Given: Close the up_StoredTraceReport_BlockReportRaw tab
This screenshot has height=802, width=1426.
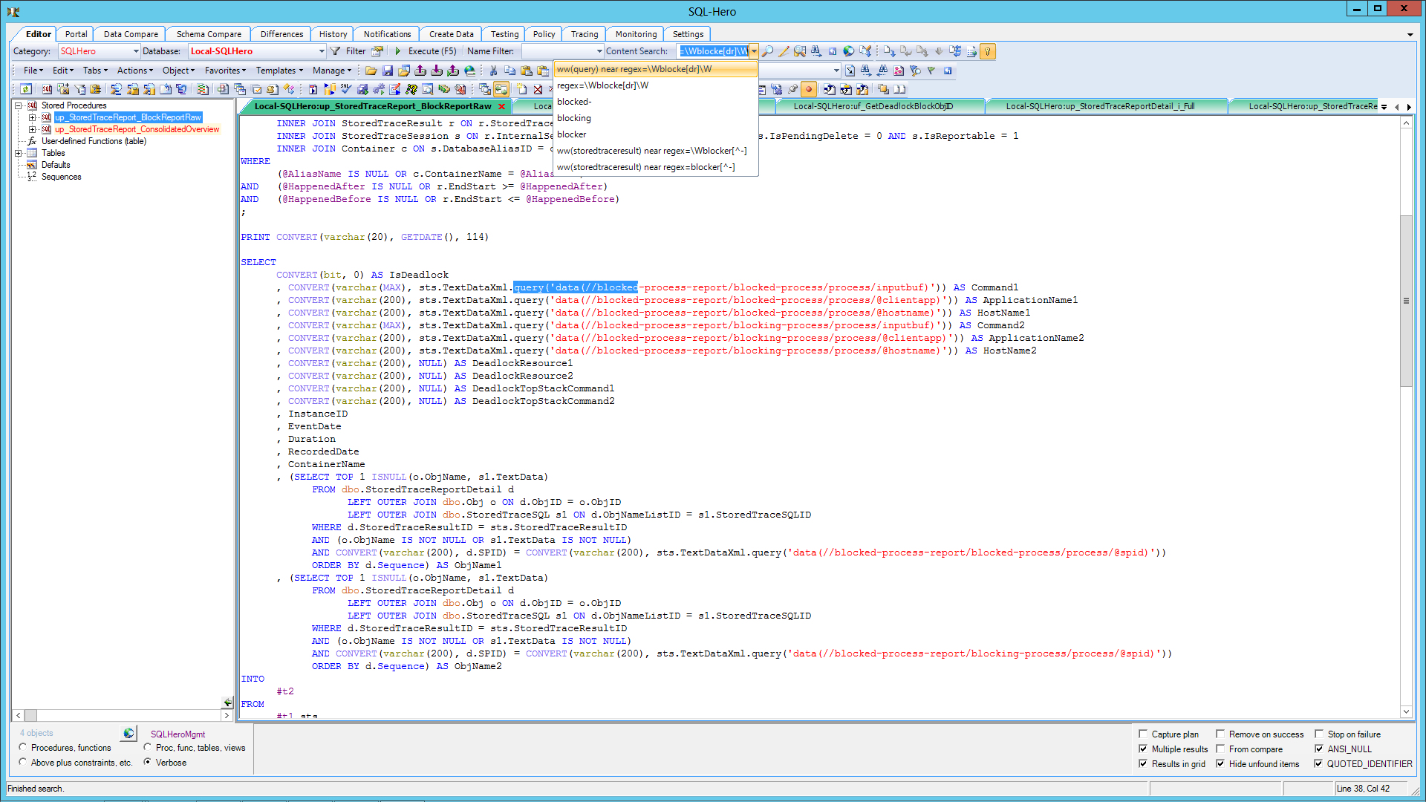Looking at the screenshot, I should pos(501,106).
